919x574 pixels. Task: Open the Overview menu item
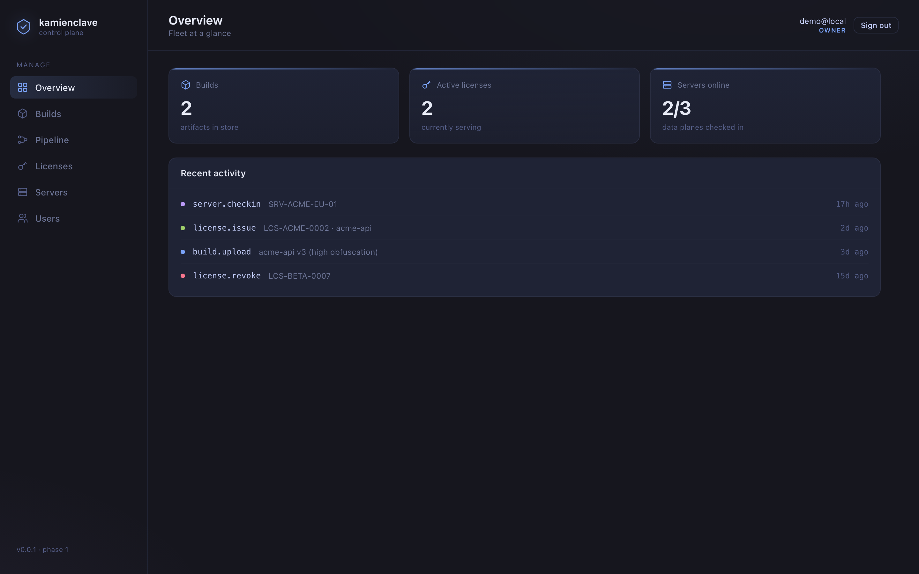pos(74,87)
